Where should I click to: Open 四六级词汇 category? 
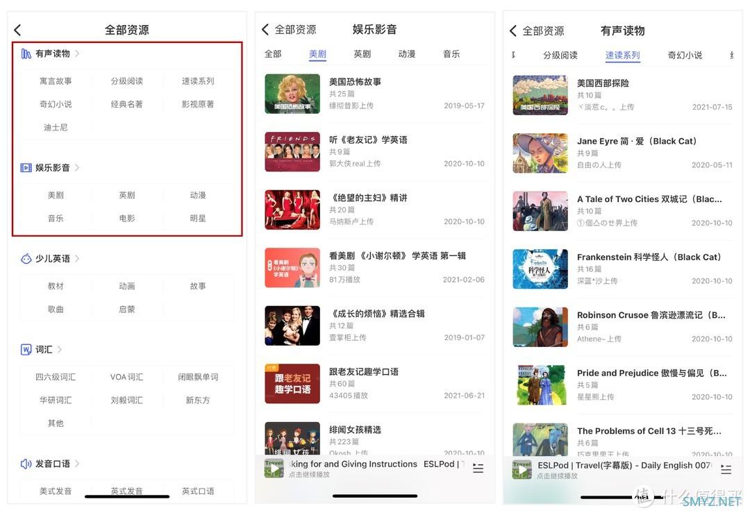(x=56, y=378)
